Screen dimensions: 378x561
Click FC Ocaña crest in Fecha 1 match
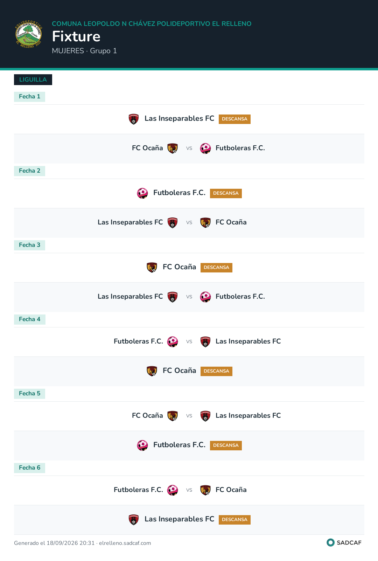pos(173,148)
